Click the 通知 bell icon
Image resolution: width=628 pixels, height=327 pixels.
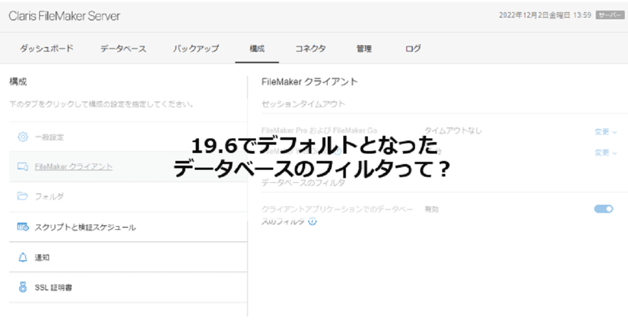pyautogui.click(x=23, y=257)
